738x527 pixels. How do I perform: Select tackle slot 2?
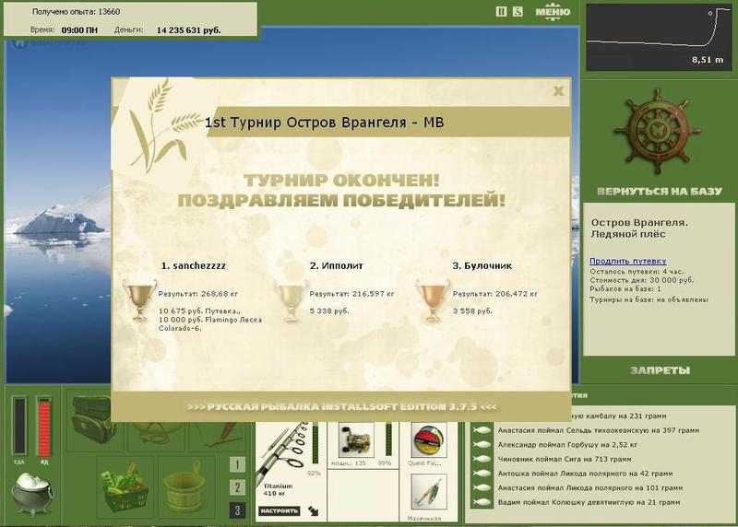(x=237, y=487)
